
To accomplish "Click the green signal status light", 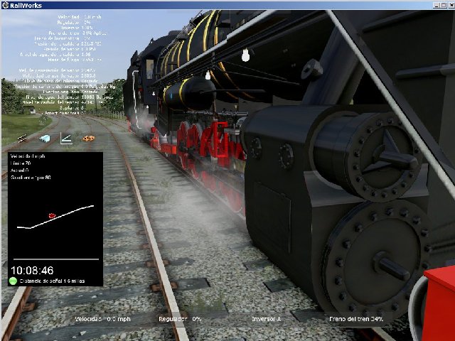I will tap(14, 281).
